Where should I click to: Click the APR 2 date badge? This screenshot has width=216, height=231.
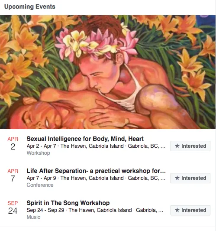[x=13, y=143]
